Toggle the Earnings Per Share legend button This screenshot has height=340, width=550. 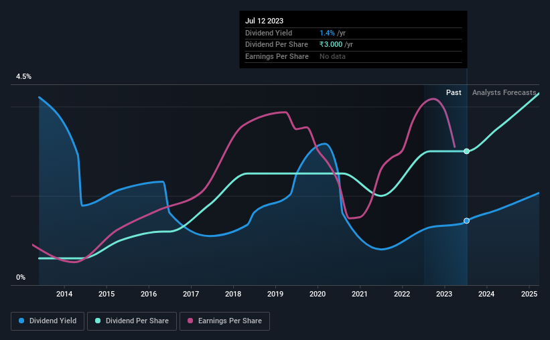coord(224,321)
